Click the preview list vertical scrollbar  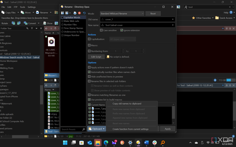point(173,113)
